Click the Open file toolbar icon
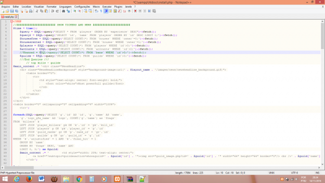 pos(7,11)
